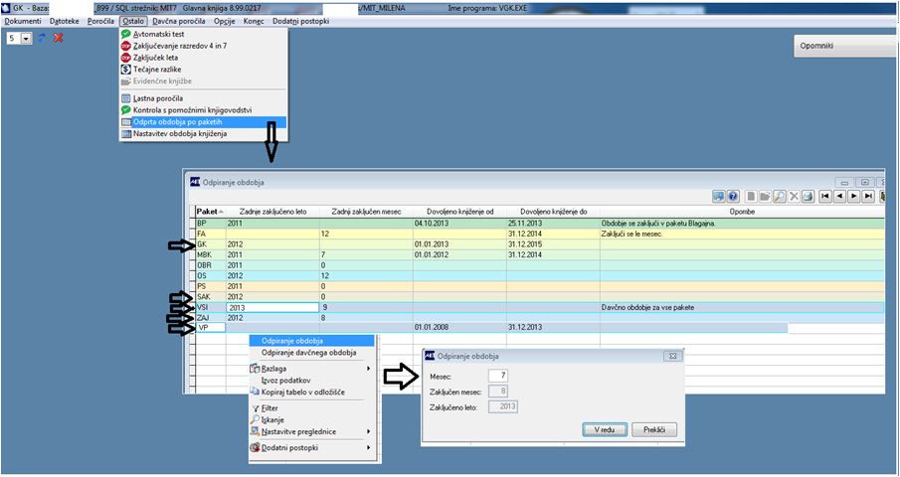Click the red X icon below menu bar

[x=58, y=38]
